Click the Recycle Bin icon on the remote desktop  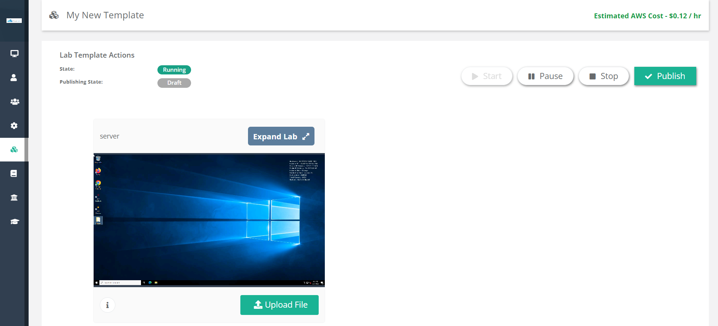pos(98,159)
